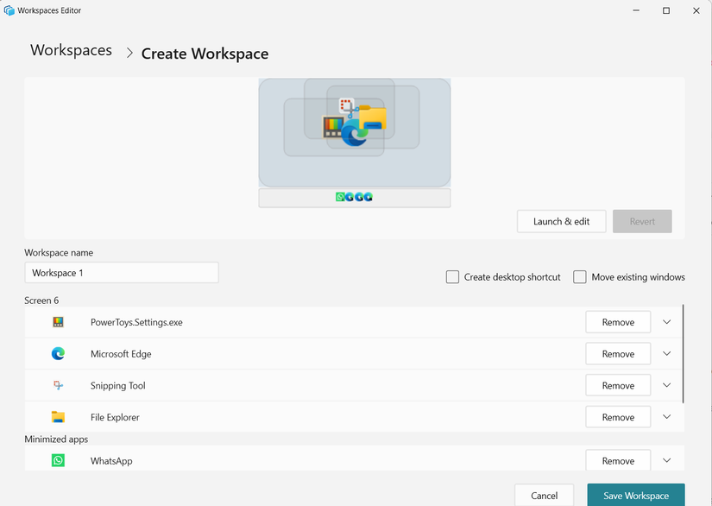Remove Snipping Tool from the workspace
The image size is (712, 506).
coord(618,385)
